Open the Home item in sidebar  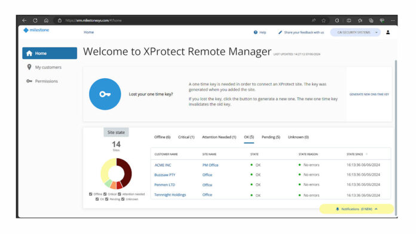[50, 53]
